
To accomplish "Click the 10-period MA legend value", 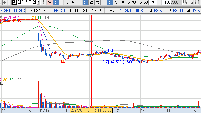I will pyautogui.click(x=28, y=17).
